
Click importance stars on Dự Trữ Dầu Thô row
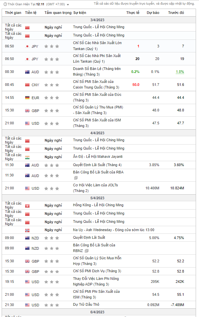[52, 305]
